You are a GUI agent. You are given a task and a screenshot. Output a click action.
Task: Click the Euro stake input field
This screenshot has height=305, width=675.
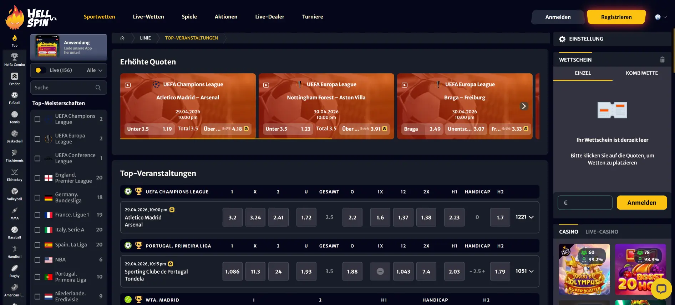585,203
